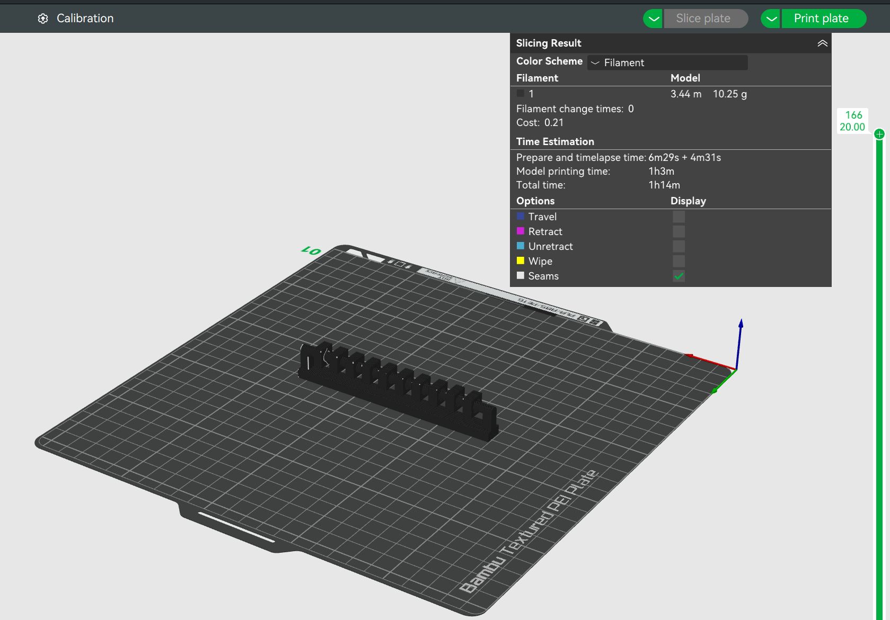Image resolution: width=890 pixels, height=620 pixels.
Task: Click the "Slicing Result" panel title
Action: [549, 43]
